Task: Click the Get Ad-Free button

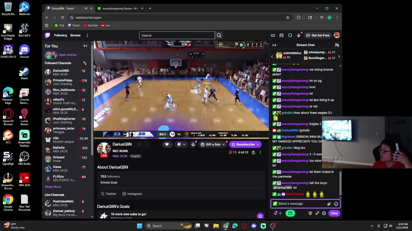Action: [x=318, y=35]
